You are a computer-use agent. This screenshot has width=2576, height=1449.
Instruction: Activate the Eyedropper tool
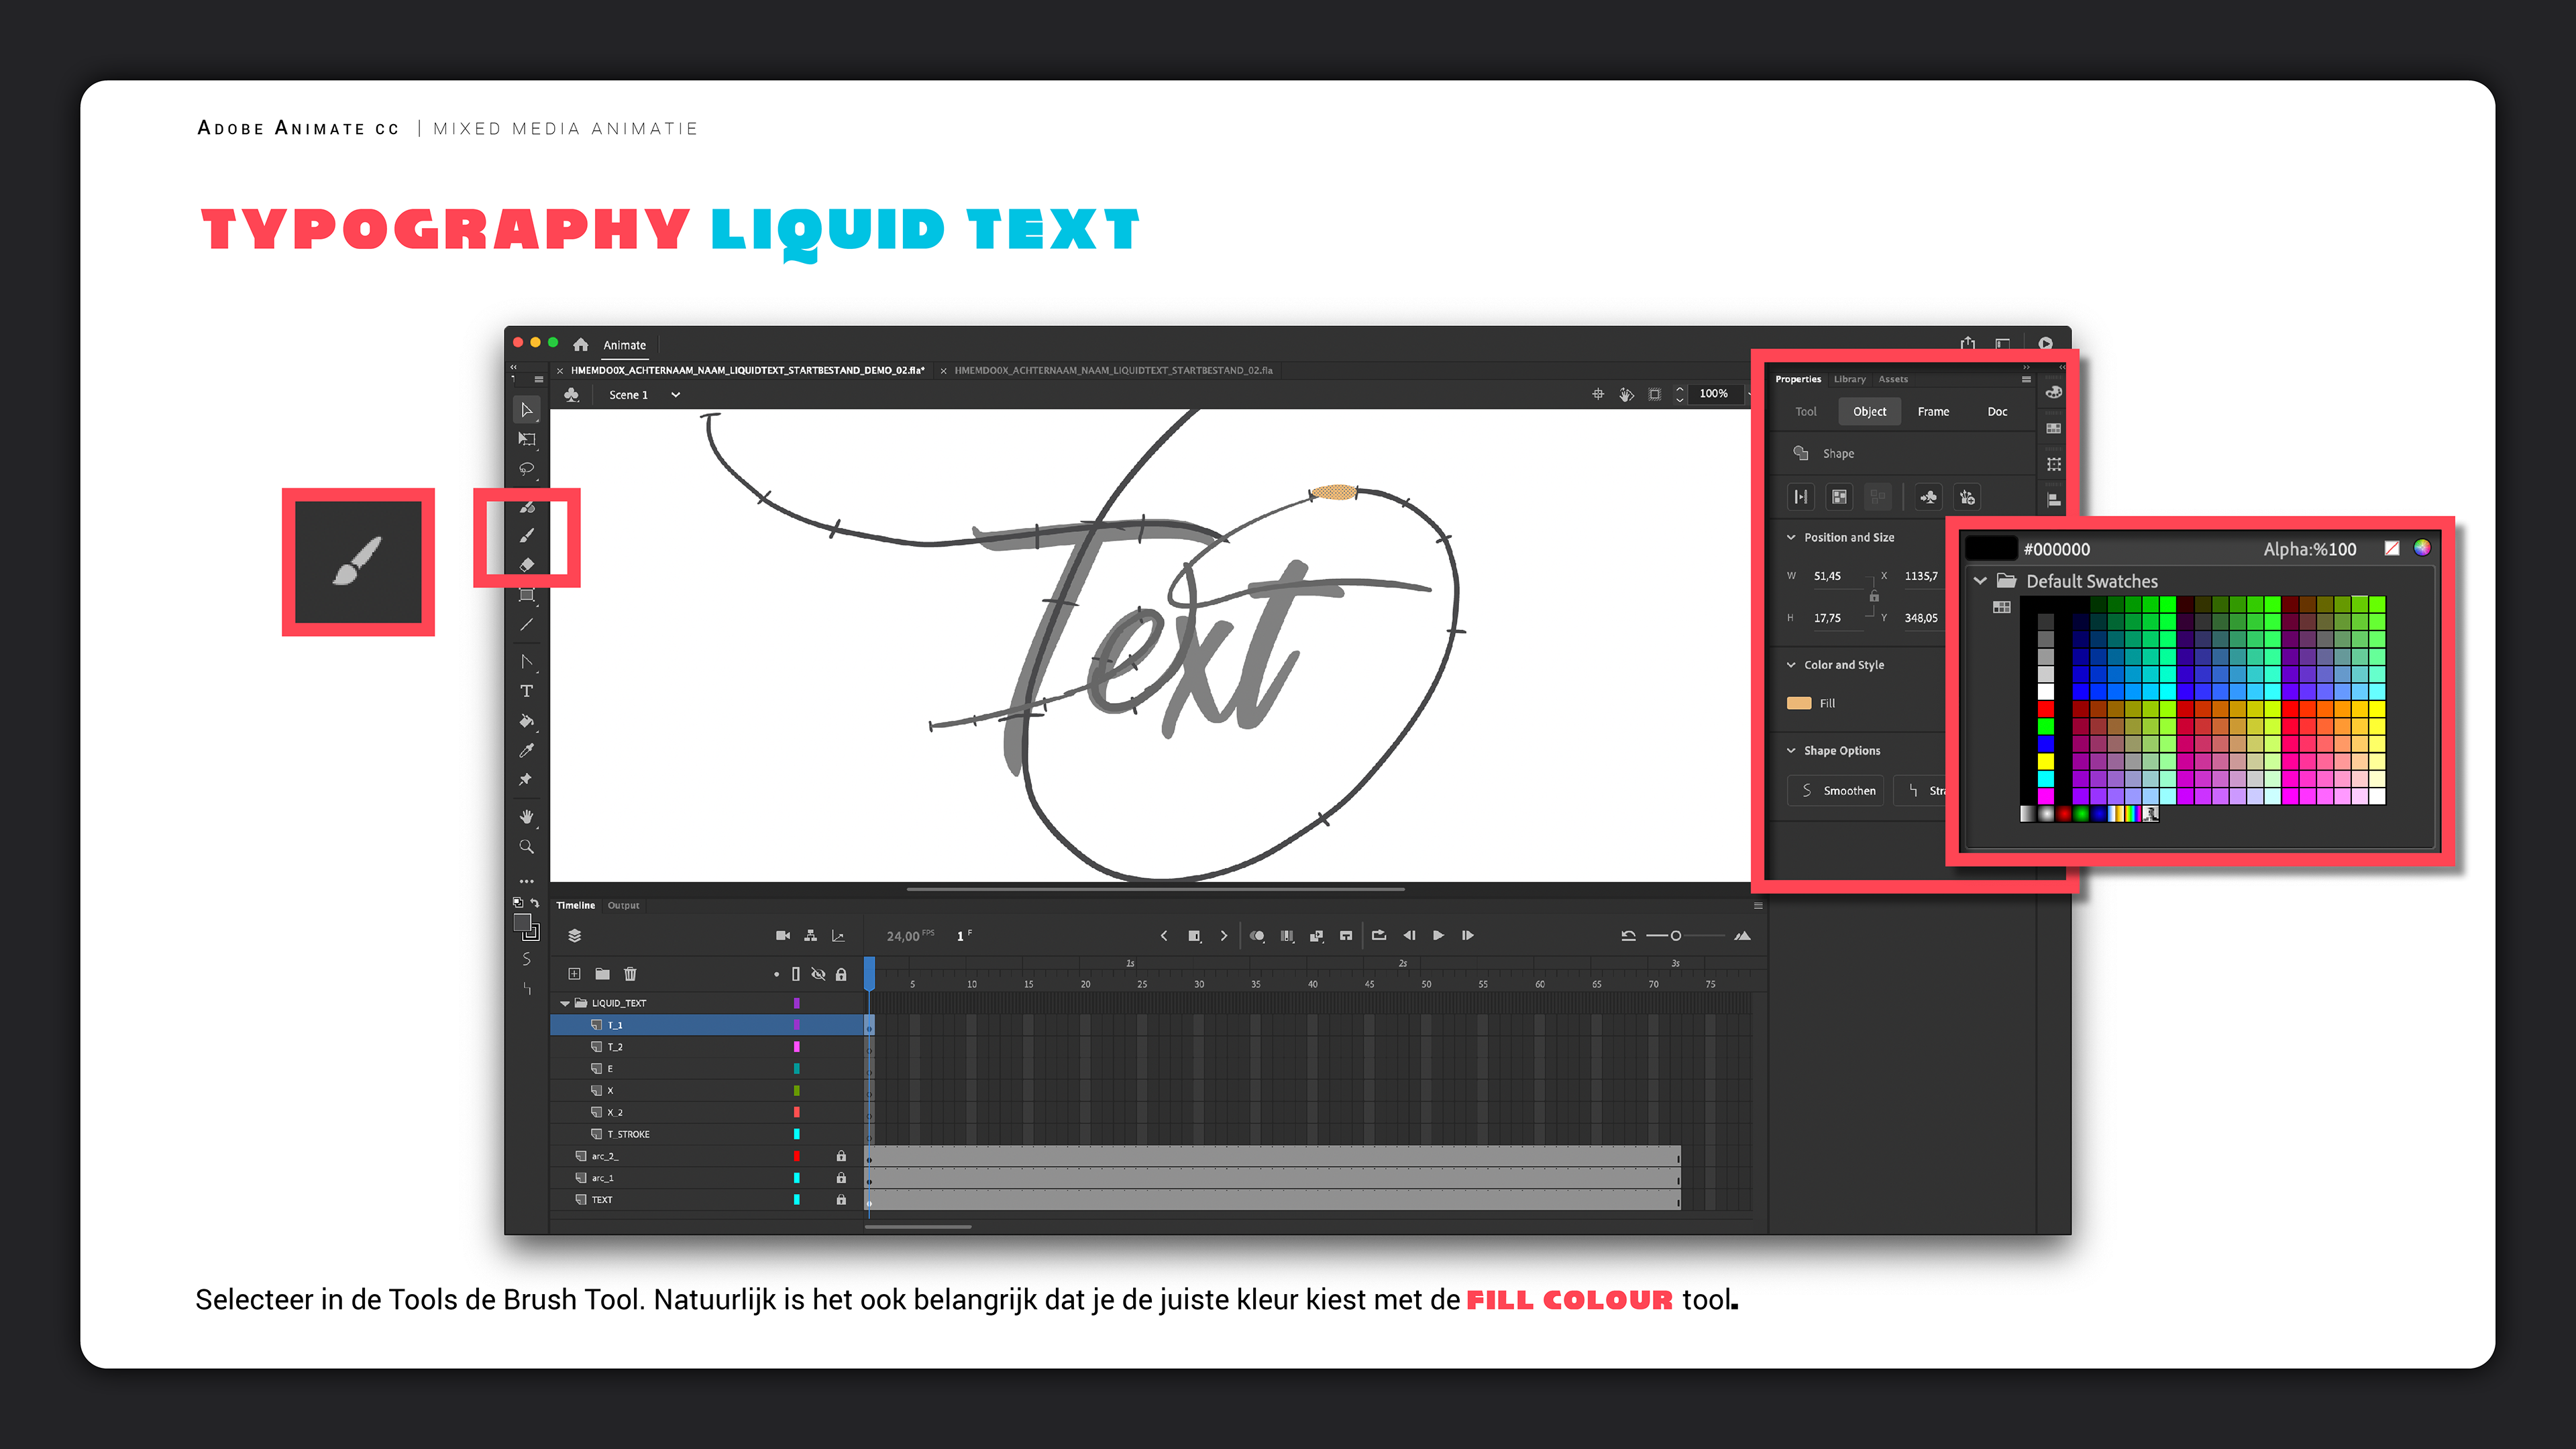tap(527, 750)
